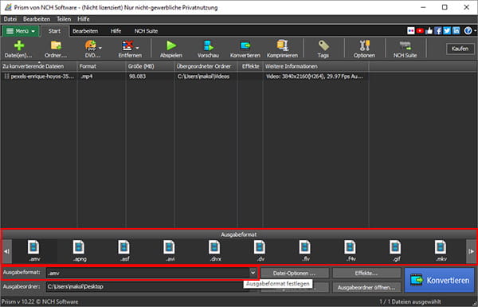
Task: Click the Kaufen button
Action: pyautogui.click(x=460, y=49)
